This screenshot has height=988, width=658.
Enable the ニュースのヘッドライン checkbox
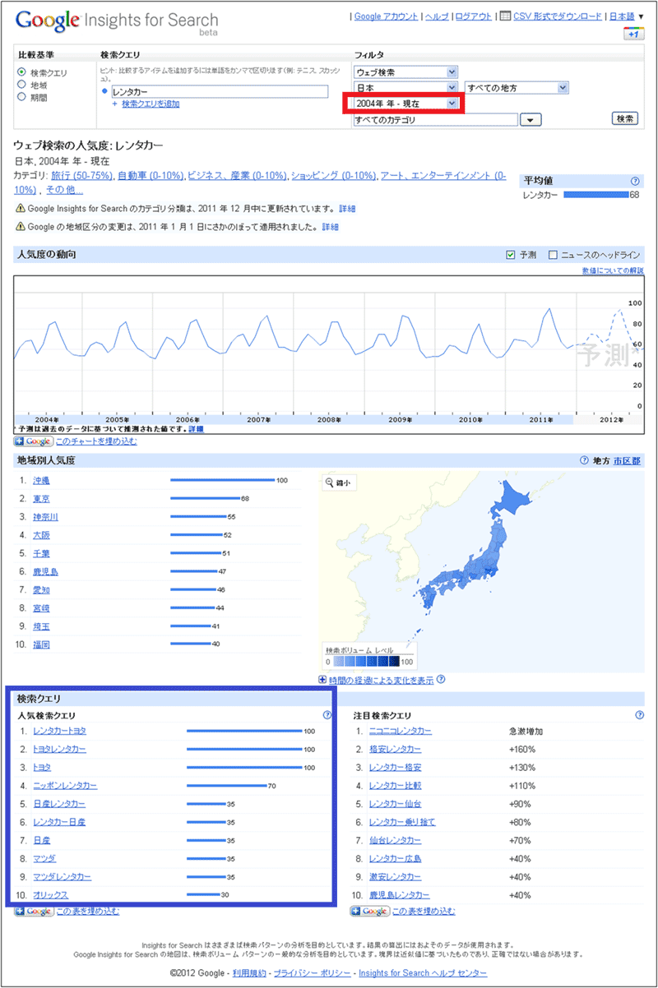553,255
